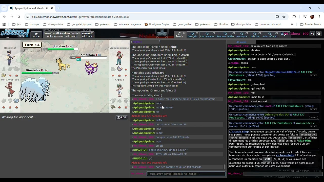Open the Tous les favoris folder
Screen dimensions: 324x182
click(311, 24)
